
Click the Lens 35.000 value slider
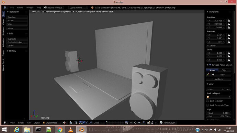click(x=218, y=89)
